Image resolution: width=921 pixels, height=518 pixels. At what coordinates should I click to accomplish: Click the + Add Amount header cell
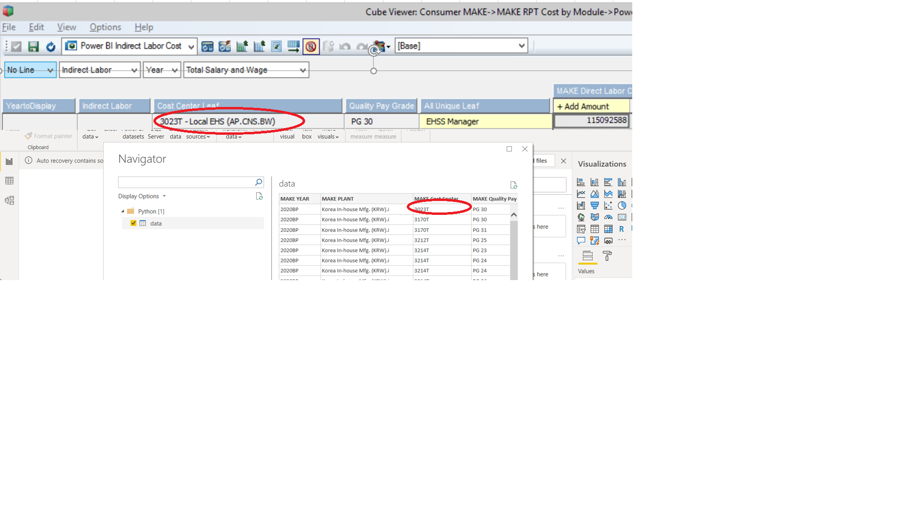point(591,106)
